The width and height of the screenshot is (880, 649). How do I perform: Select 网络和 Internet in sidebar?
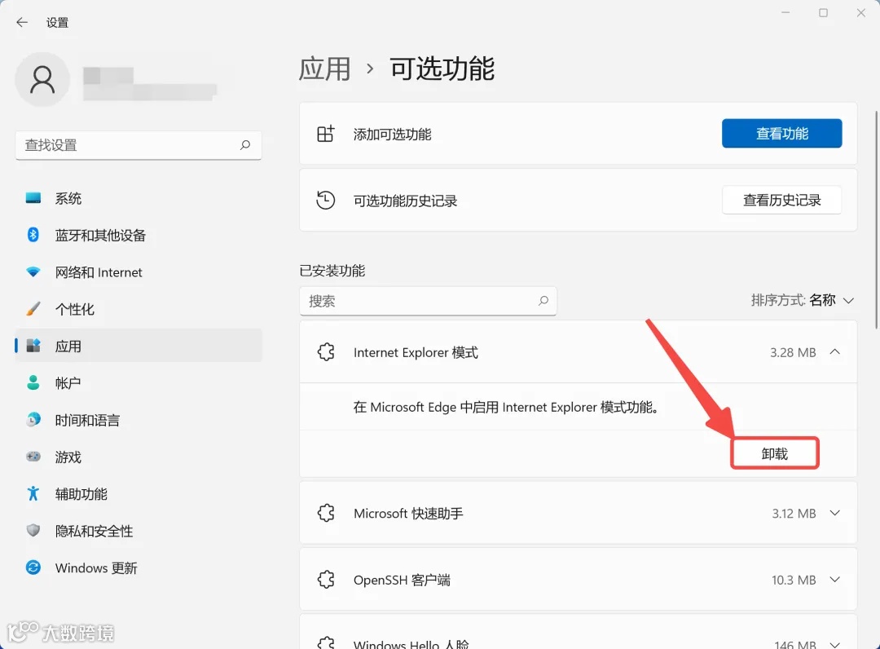tap(139, 272)
